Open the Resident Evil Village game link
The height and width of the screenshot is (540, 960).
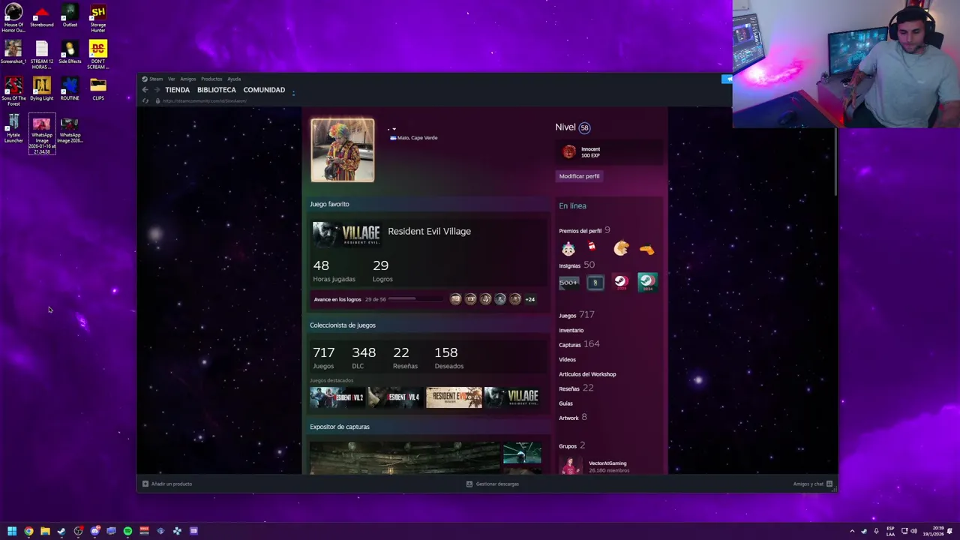click(x=429, y=231)
